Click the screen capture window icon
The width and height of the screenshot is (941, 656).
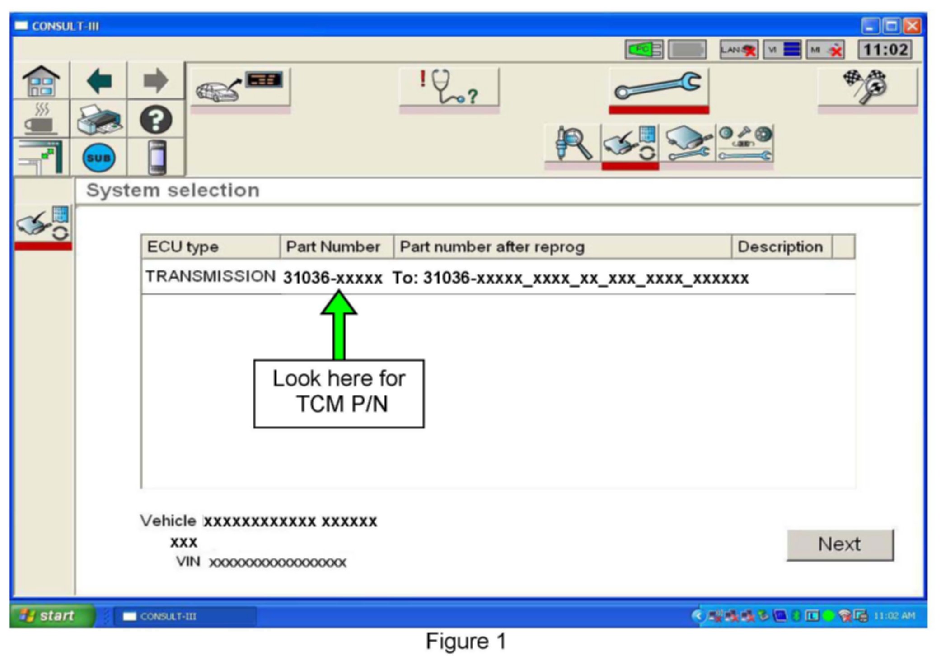pos(41,158)
